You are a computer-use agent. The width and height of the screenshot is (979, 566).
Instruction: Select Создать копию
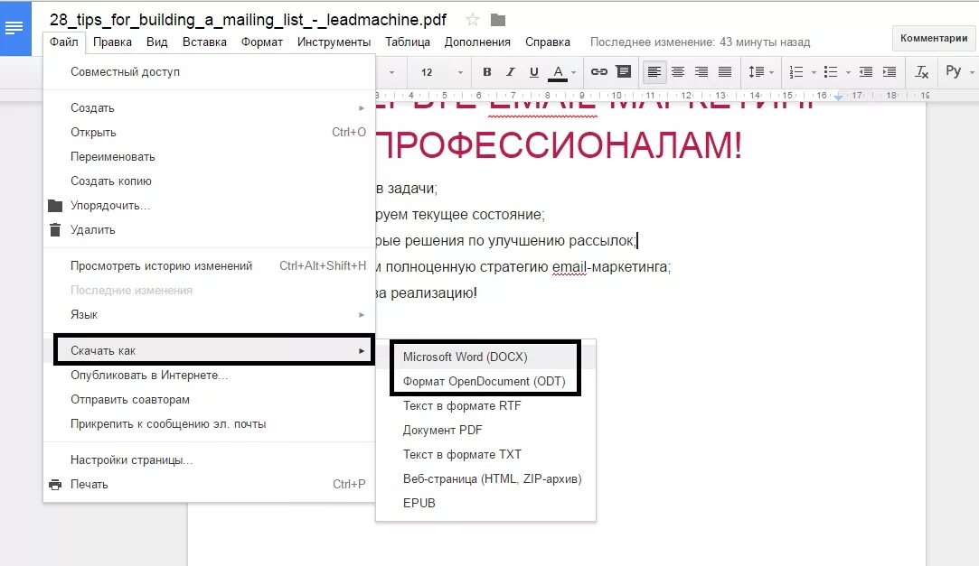[209, 181]
